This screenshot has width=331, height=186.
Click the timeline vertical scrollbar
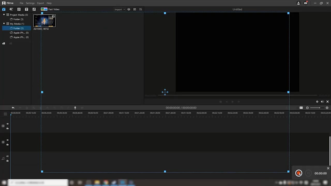pyautogui.click(x=330, y=151)
